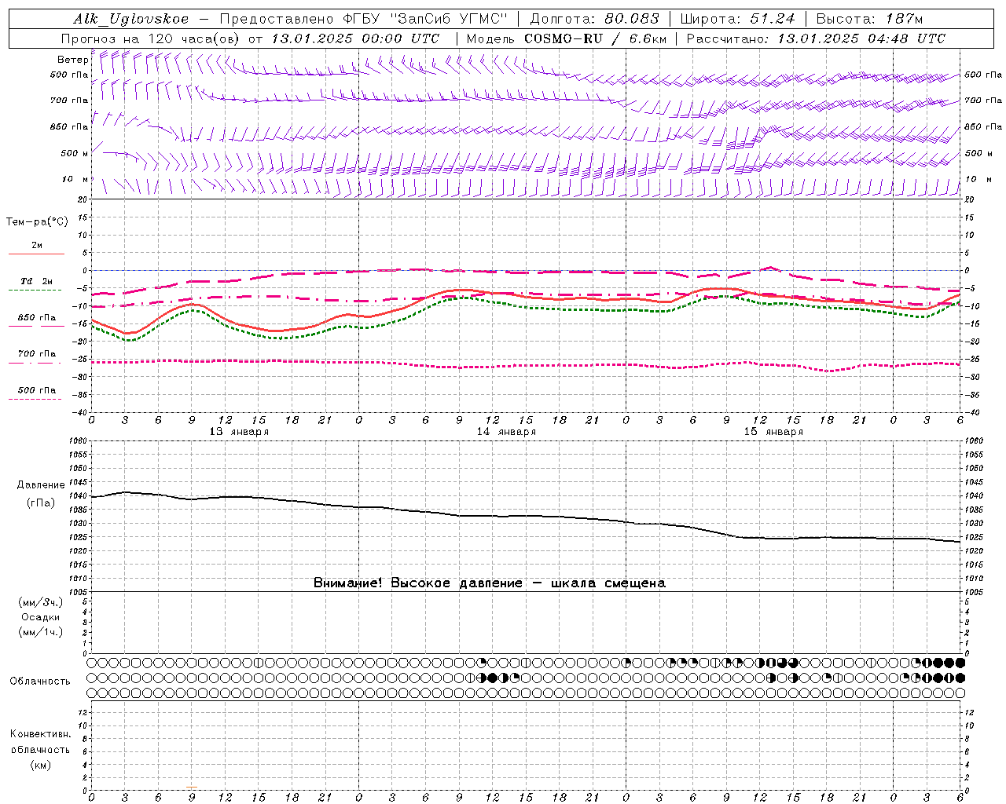Select the Прогноз на 120 часа(ов) text

coord(151,38)
